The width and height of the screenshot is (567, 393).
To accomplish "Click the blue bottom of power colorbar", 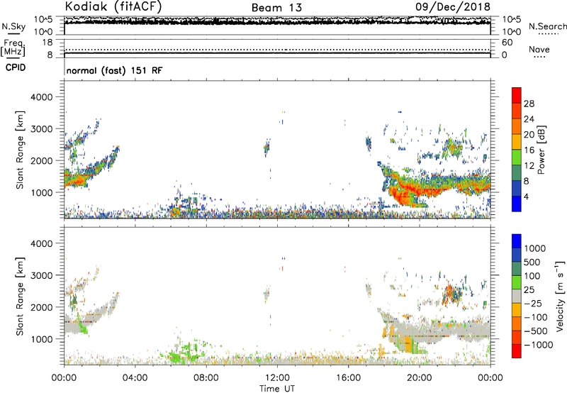I will (517, 204).
